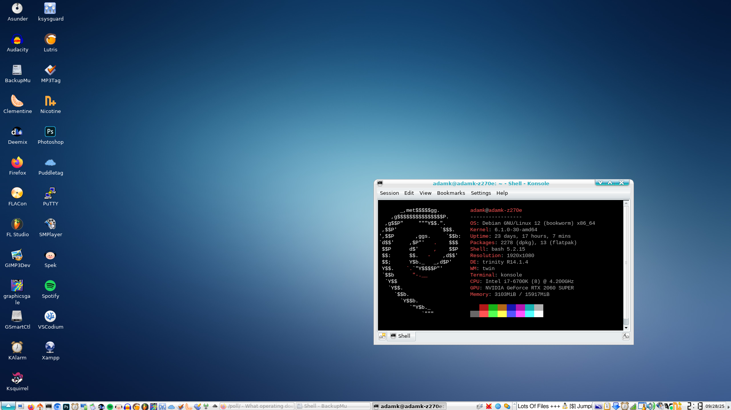Select the Photoshop desktop icon
This screenshot has width=731, height=410.
50,132
